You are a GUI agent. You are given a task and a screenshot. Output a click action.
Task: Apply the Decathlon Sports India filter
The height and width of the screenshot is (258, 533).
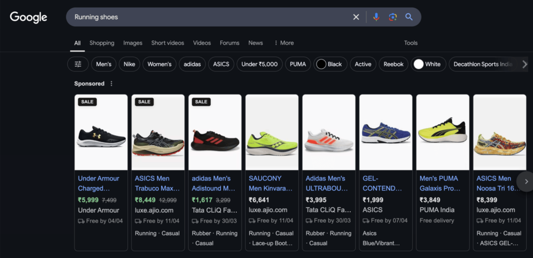483,64
